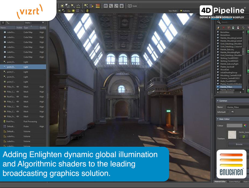Viewport: 249px width, 188px height.
Task: Click the material Name input field
Action: [238, 107]
